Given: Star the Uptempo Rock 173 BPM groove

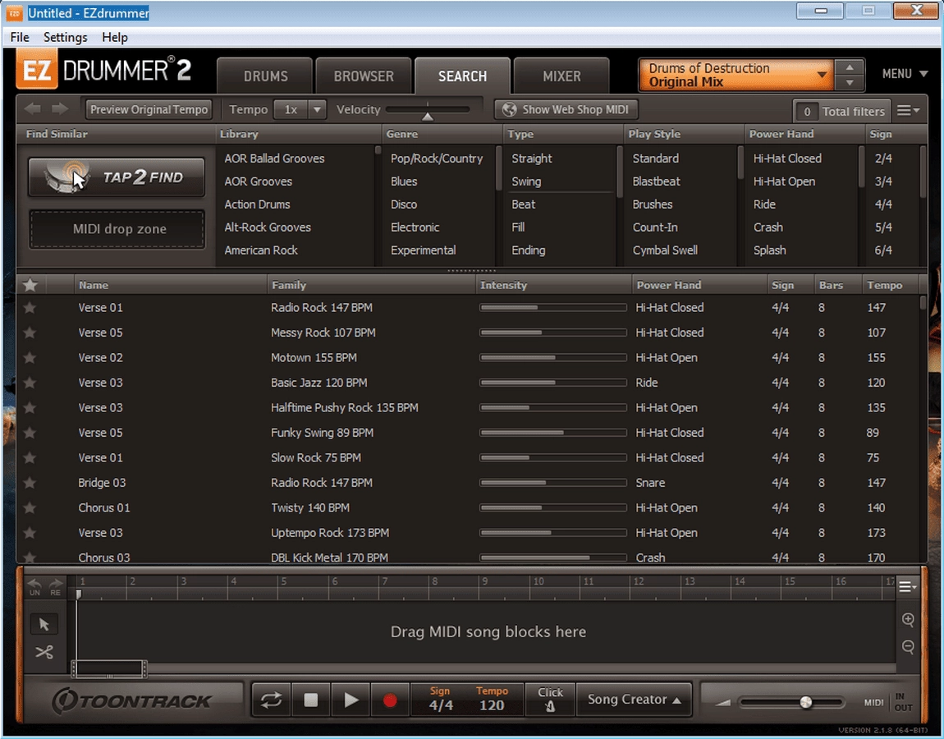Looking at the screenshot, I should (30, 532).
